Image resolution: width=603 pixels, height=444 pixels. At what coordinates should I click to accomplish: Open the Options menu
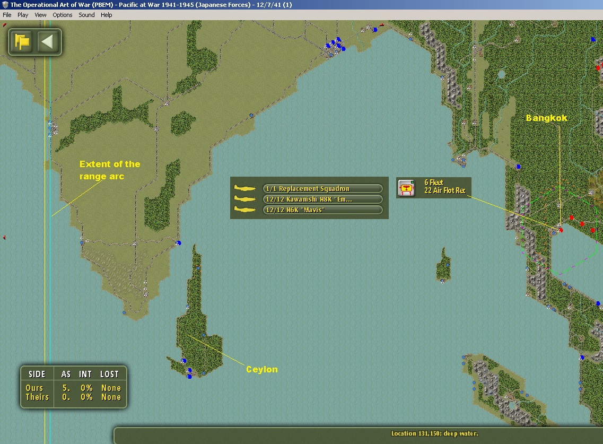coord(62,15)
